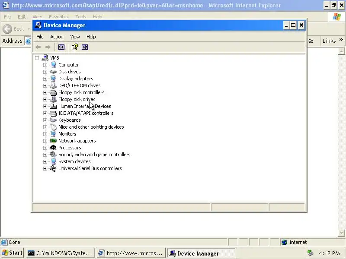Switch to the C:\WINDOWS\Syste... taskbar button
346x259 pixels.
(x=60, y=253)
